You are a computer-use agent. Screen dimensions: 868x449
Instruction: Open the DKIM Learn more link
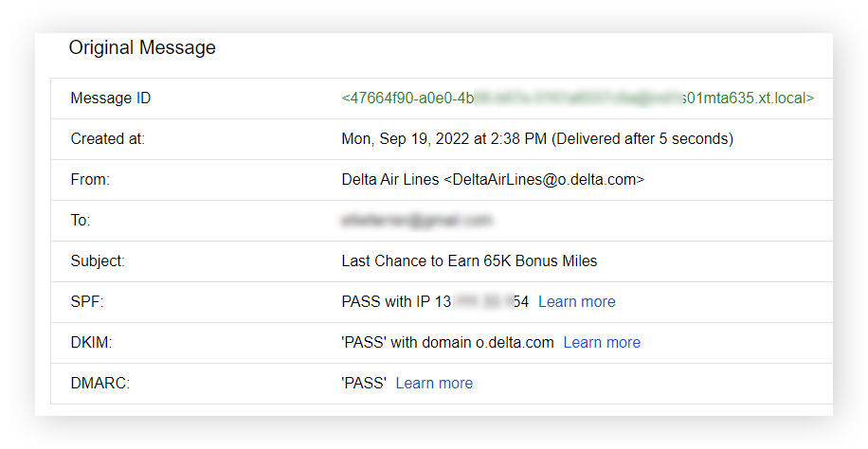(602, 343)
